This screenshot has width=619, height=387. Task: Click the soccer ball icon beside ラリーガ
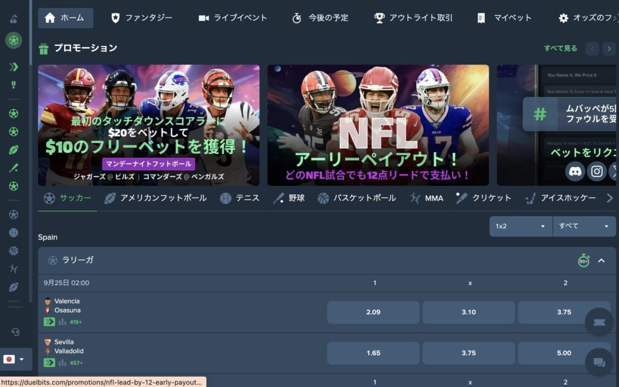53,260
